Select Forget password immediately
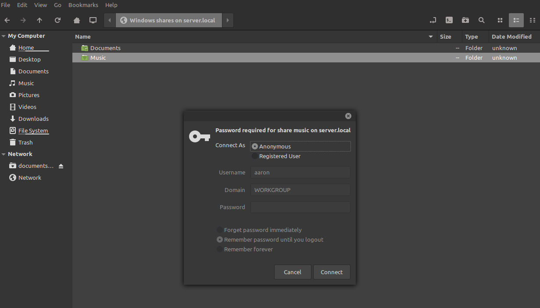Image resolution: width=540 pixels, height=308 pixels. click(x=220, y=230)
